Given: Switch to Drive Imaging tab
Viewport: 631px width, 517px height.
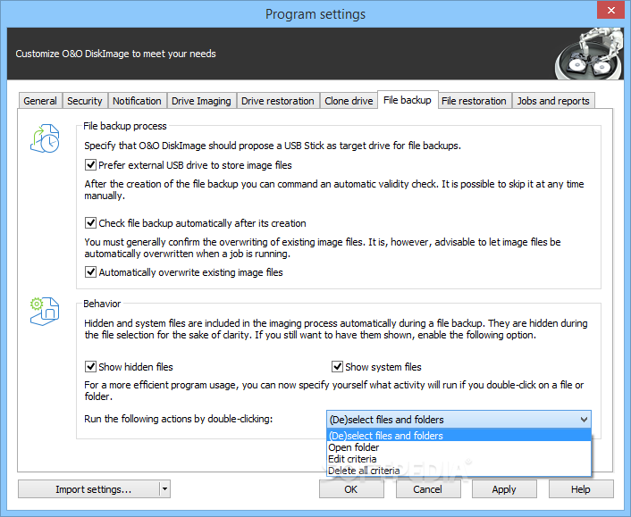Looking at the screenshot, I should point(201,101).
